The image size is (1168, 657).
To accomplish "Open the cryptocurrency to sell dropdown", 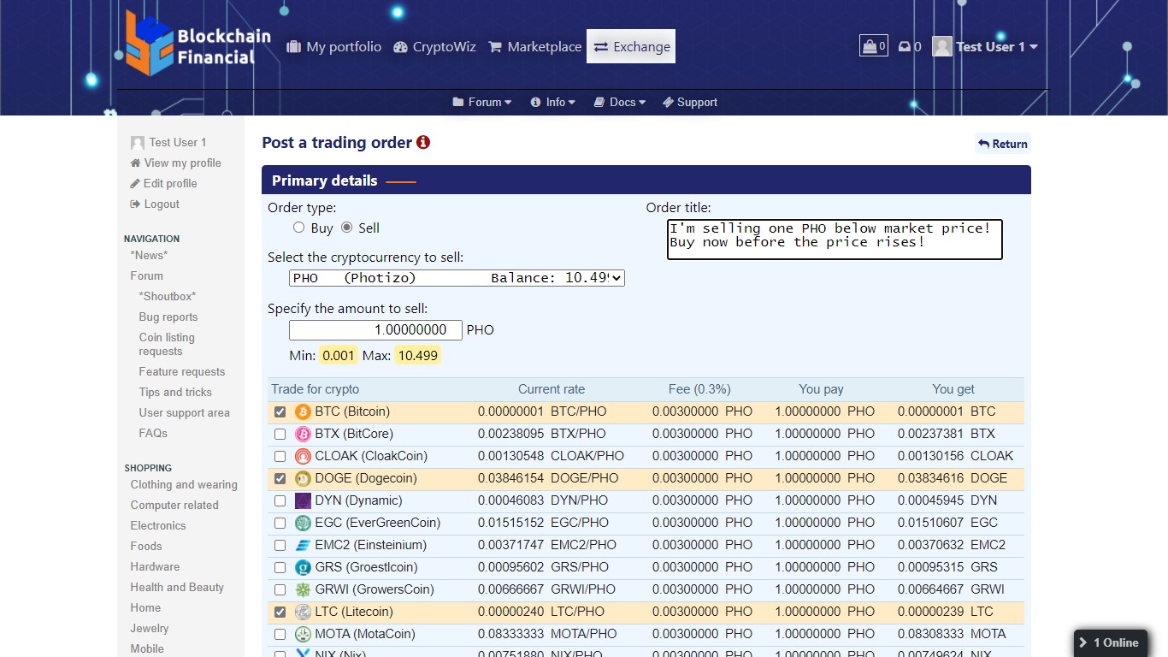I will (457, 278).
